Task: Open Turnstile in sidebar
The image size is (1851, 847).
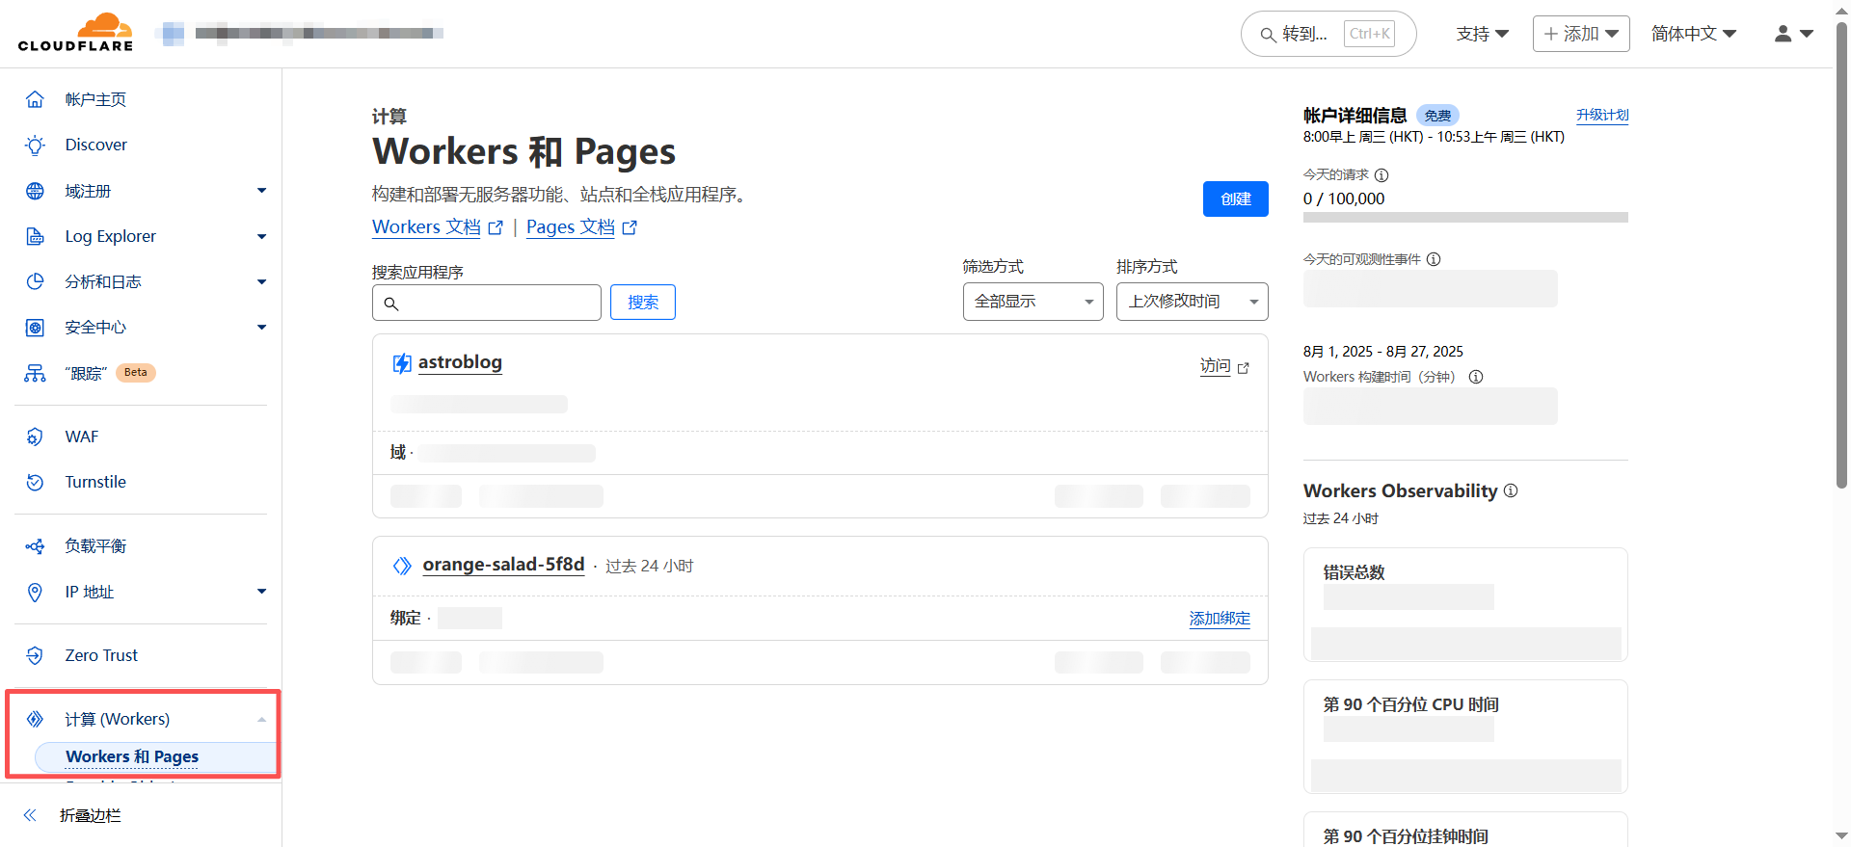Action: [x=95, y=482]
